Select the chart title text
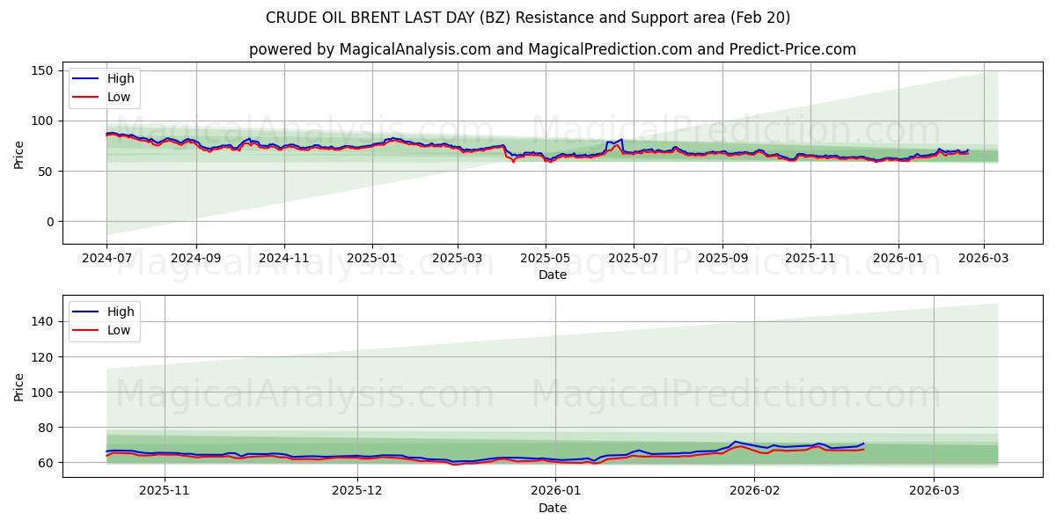The image size is (1056, 528). click(528, 18)
